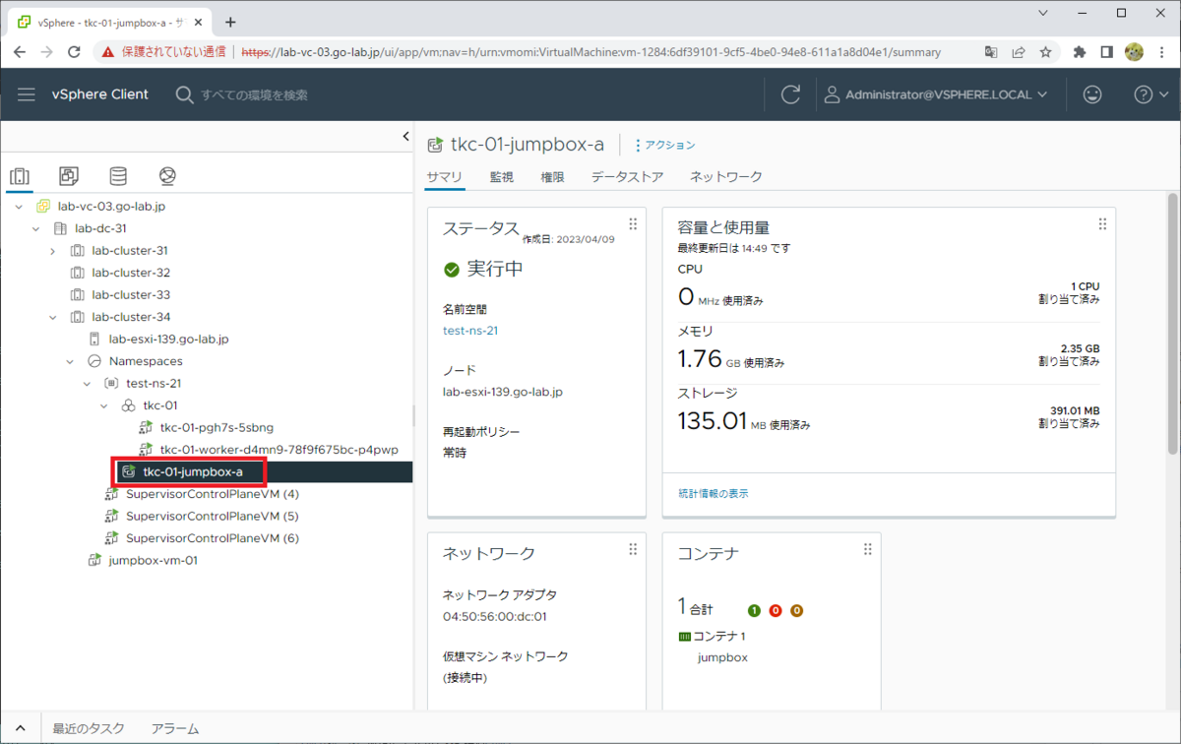Click the jumpbox container name

pyautogui.click(x=722, y=657)
